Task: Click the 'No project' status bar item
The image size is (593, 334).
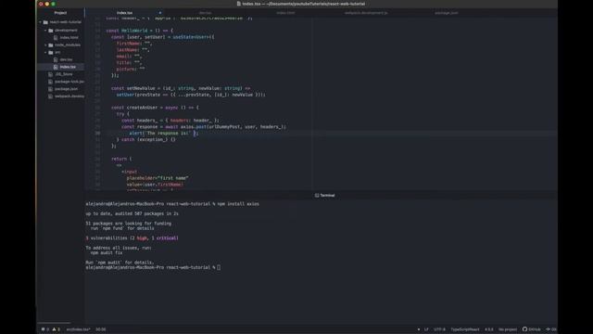Action: click(x=508, y=329)
